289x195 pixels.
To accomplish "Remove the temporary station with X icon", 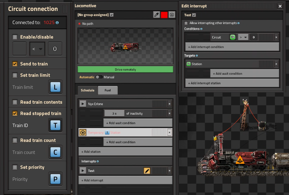I will click(169, 132).
